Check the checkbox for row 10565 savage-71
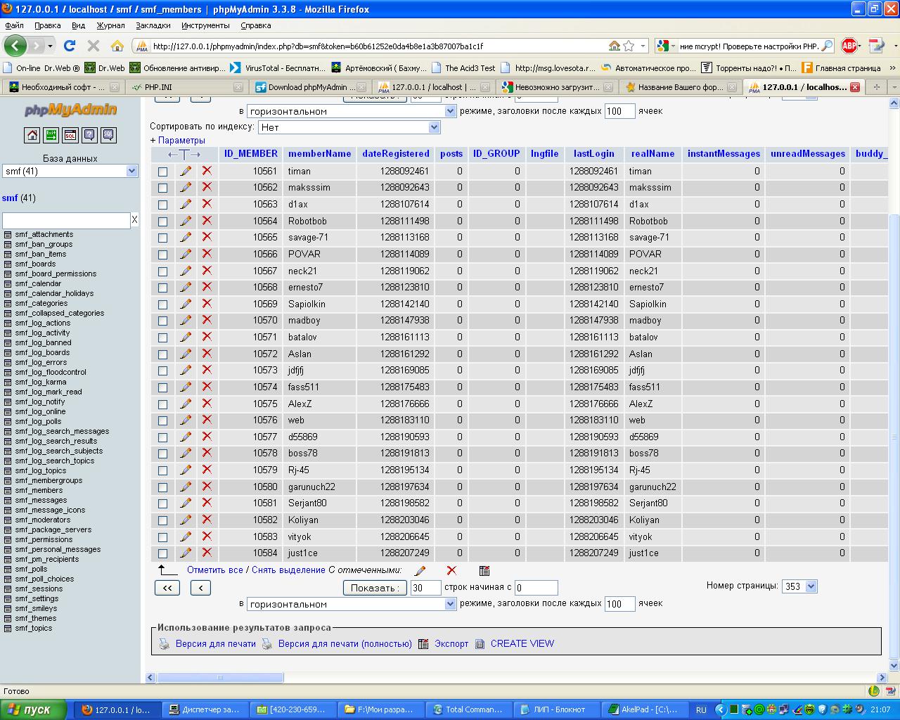Screen dimensions: 900x720 point(163,238)
